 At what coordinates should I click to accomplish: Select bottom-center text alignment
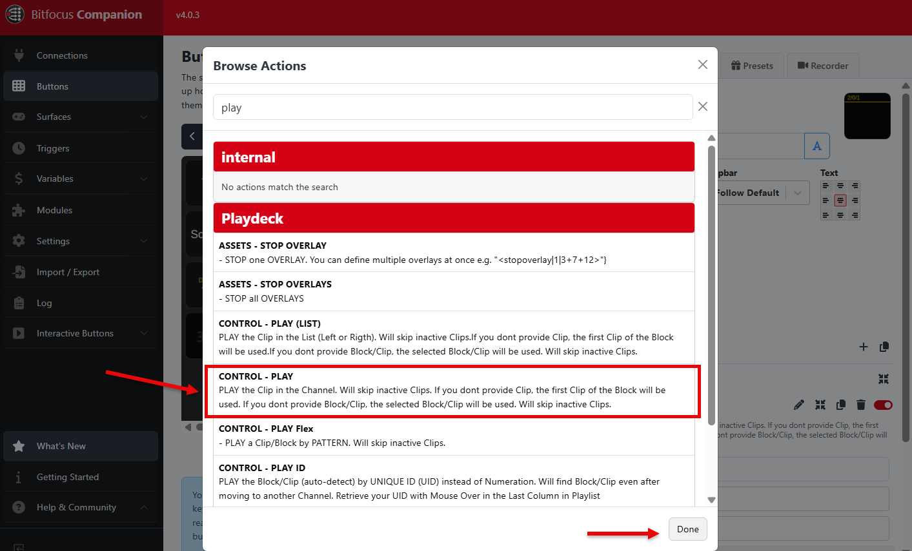(x=840, y=215)
